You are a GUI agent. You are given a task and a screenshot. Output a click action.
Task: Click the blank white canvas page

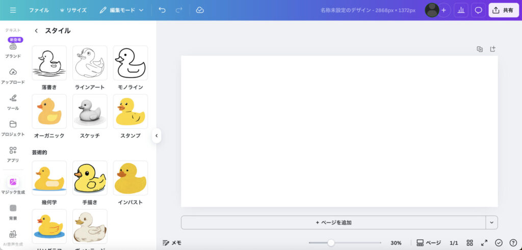339,131
